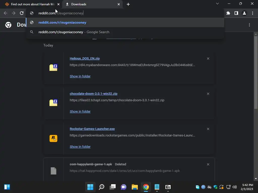
Task: Open the Helious_DOS_EN.zip download link
Action: tap(85, 58)
